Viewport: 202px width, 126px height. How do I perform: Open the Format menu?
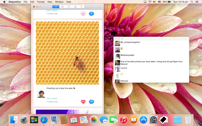tap(41, 2)
